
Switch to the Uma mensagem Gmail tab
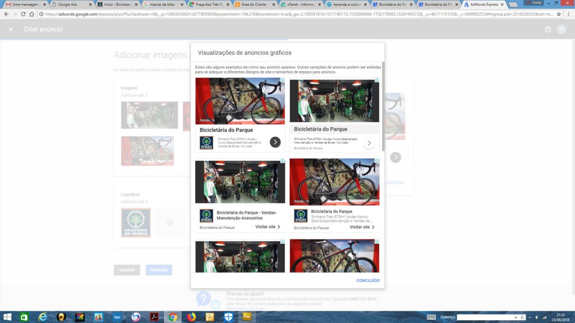(25, 4)
